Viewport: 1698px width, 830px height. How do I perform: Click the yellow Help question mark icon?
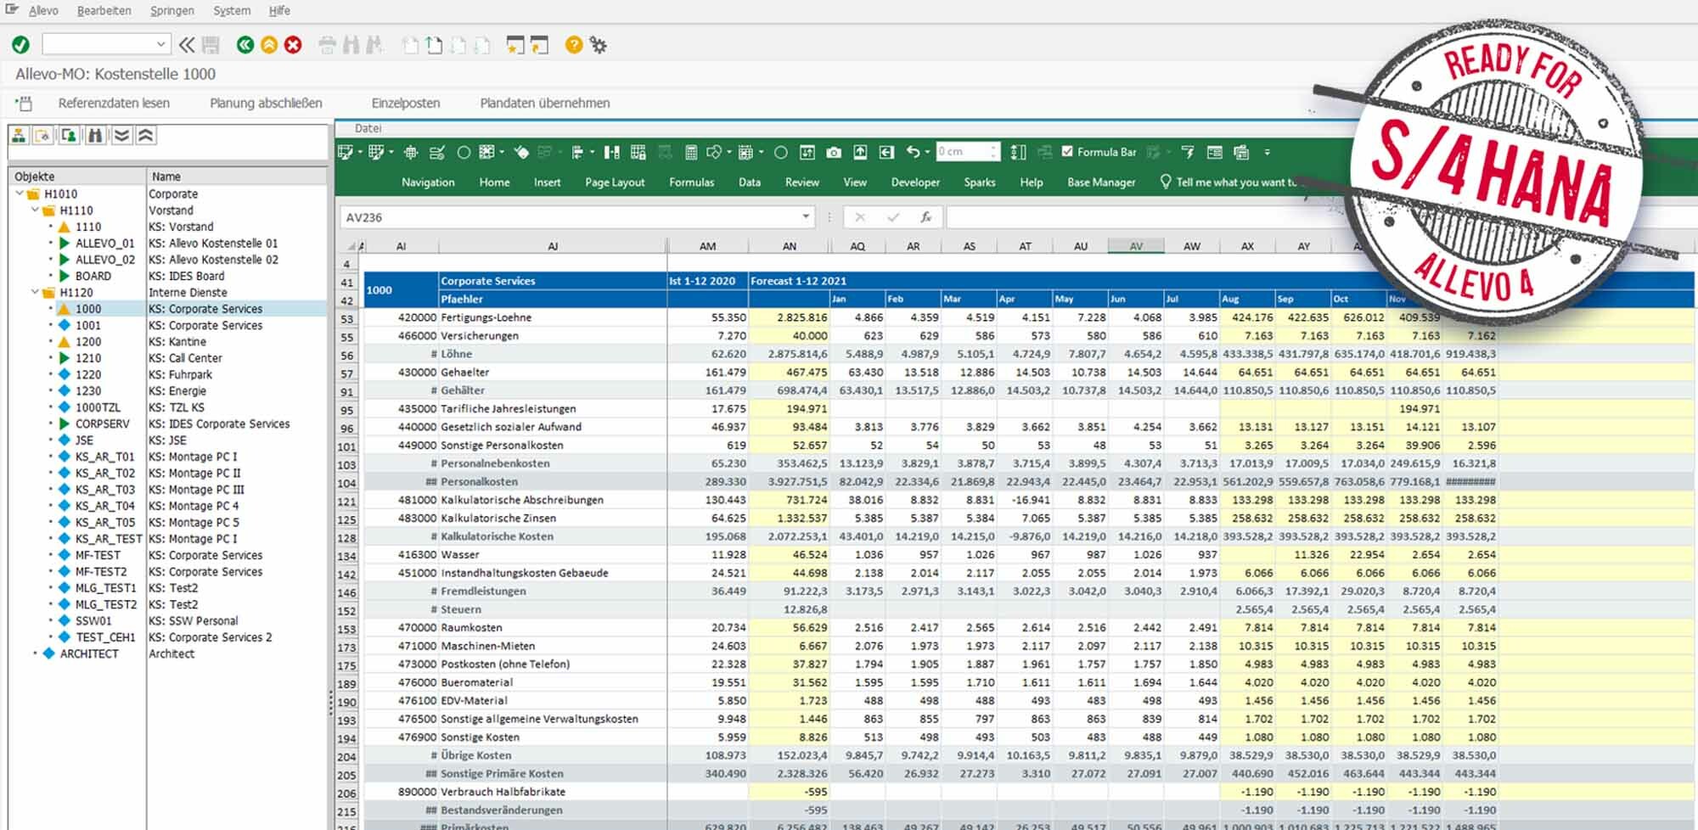[574, 45]
